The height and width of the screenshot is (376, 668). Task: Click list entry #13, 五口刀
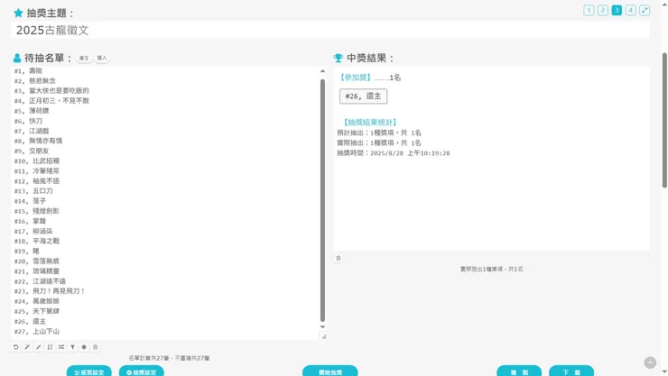click(33, 191)
